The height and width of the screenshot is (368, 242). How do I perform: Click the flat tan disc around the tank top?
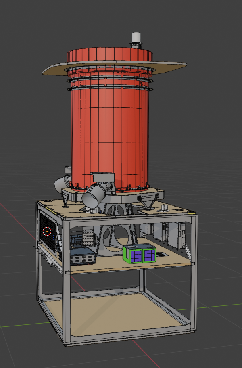[x=169, y=66]
